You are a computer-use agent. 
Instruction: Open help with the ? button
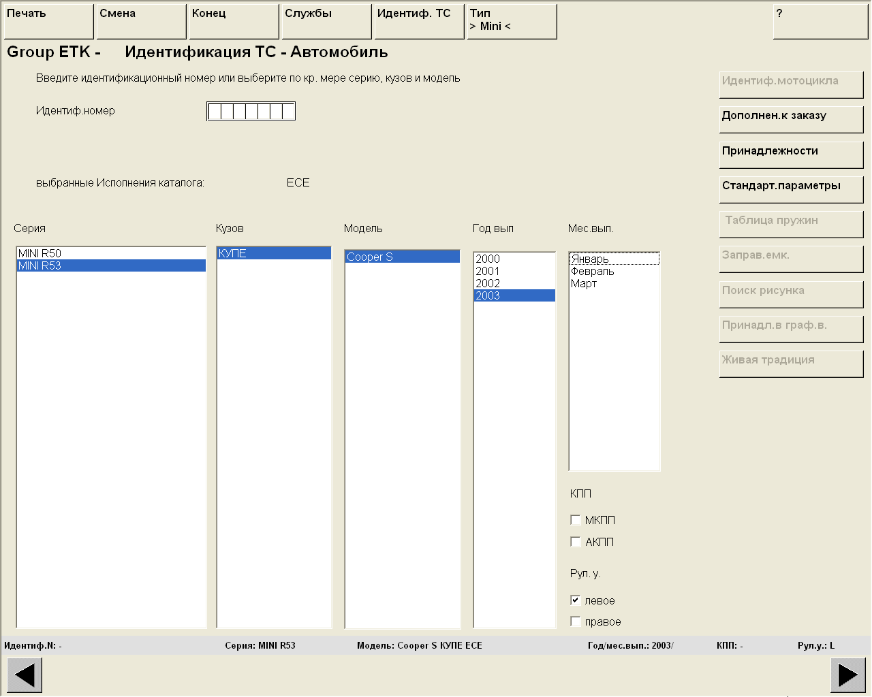pyautogui.click(x=821, y=22)
